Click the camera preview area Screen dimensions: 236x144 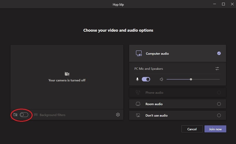67,77
